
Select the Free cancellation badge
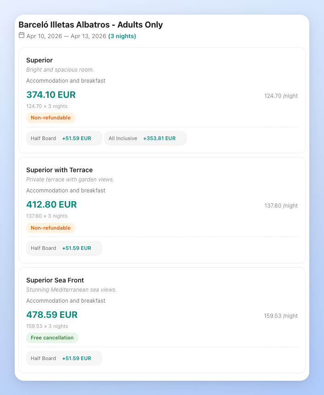click(52, 338)
